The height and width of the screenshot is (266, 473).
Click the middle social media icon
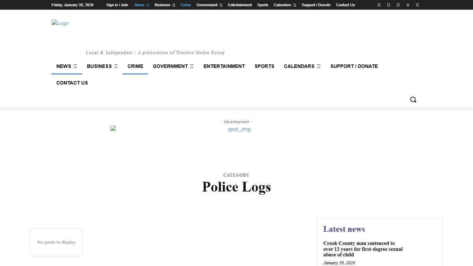[x=398, y=5]
